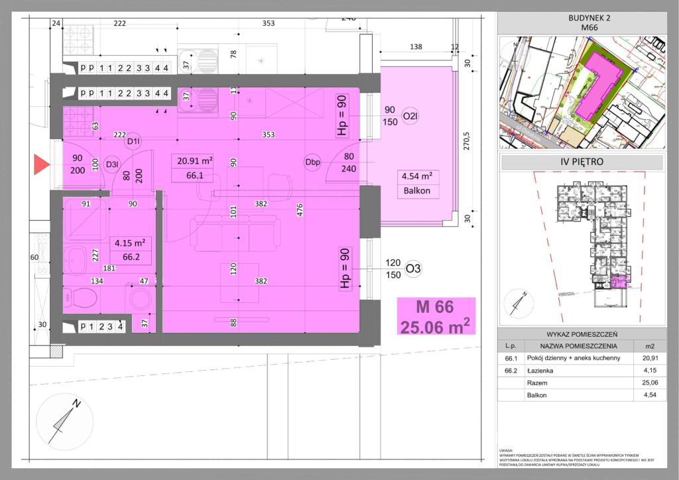Select the BUDYNEK 2 M66 header
Image resolution: width=679 pixels, height=480 pixels.
(582, 23)
